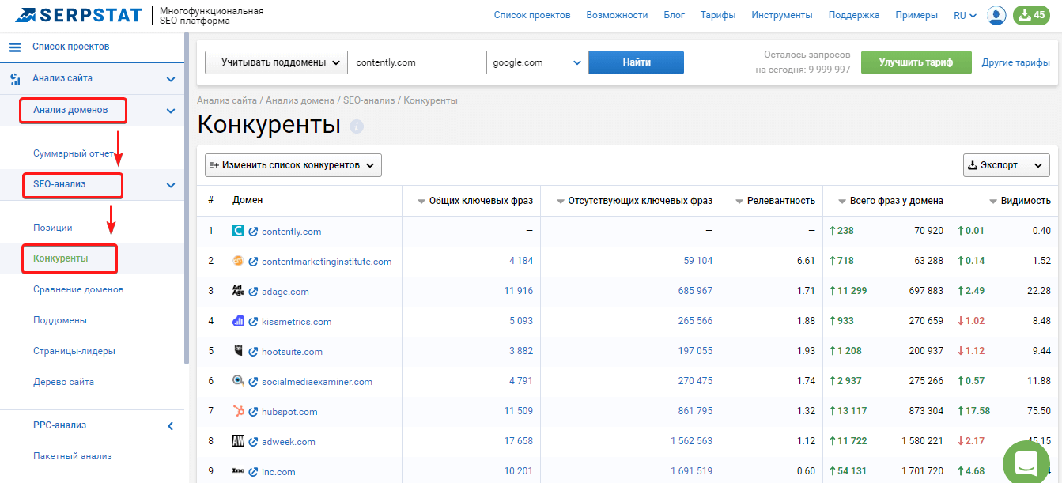This screenshot has width=1062, height=483.
Task: Click the external-link icon for adweek.com
Action: coord(254,442)
